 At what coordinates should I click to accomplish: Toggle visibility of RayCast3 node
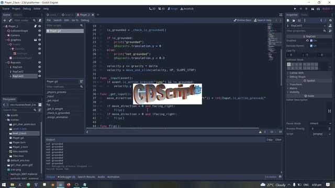pos(40,76)
